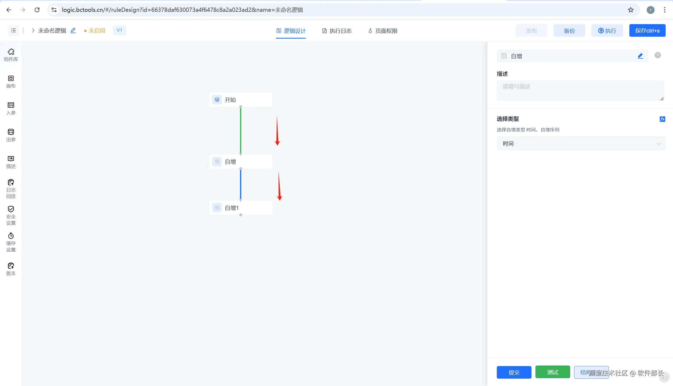Click the 请填写描述 description text area
The height and width of the screenshot is (386, 673).
pyautogui.click(x=580, y=91)
